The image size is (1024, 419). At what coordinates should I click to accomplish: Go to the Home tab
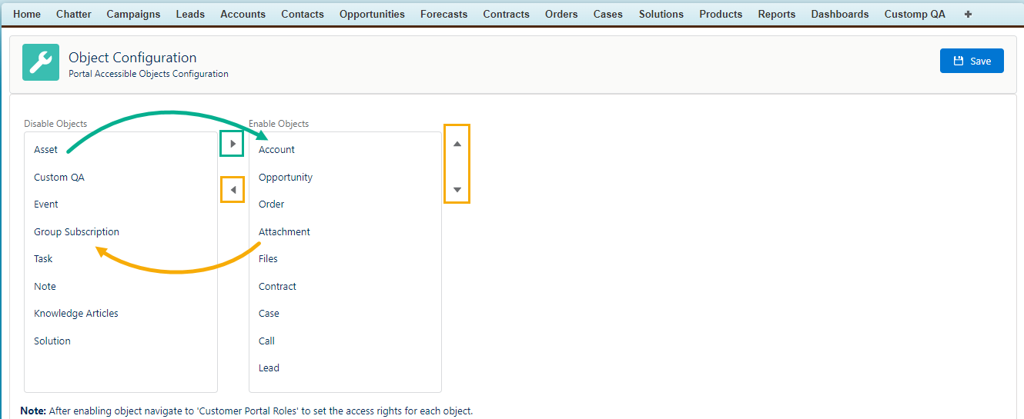[x=27, y=14]
